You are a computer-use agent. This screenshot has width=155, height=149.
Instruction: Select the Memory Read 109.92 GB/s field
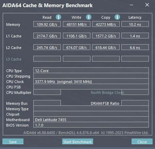(x=47, y=24)
